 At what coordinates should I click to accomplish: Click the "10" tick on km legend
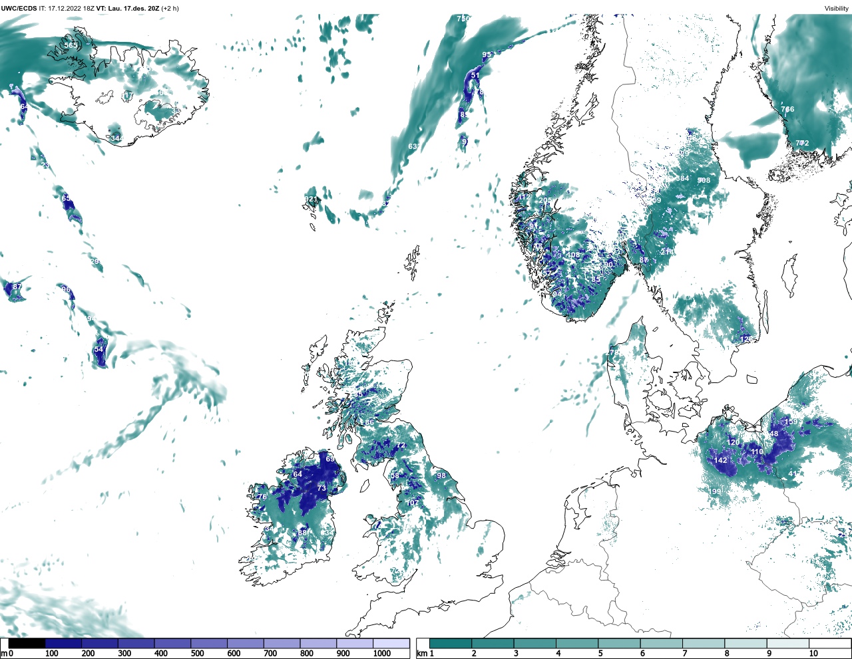pos(813,654)
